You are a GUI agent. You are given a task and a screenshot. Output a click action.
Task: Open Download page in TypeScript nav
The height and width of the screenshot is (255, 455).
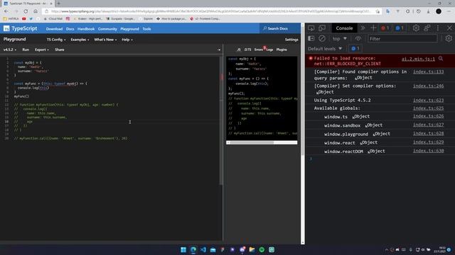(54, 29)
